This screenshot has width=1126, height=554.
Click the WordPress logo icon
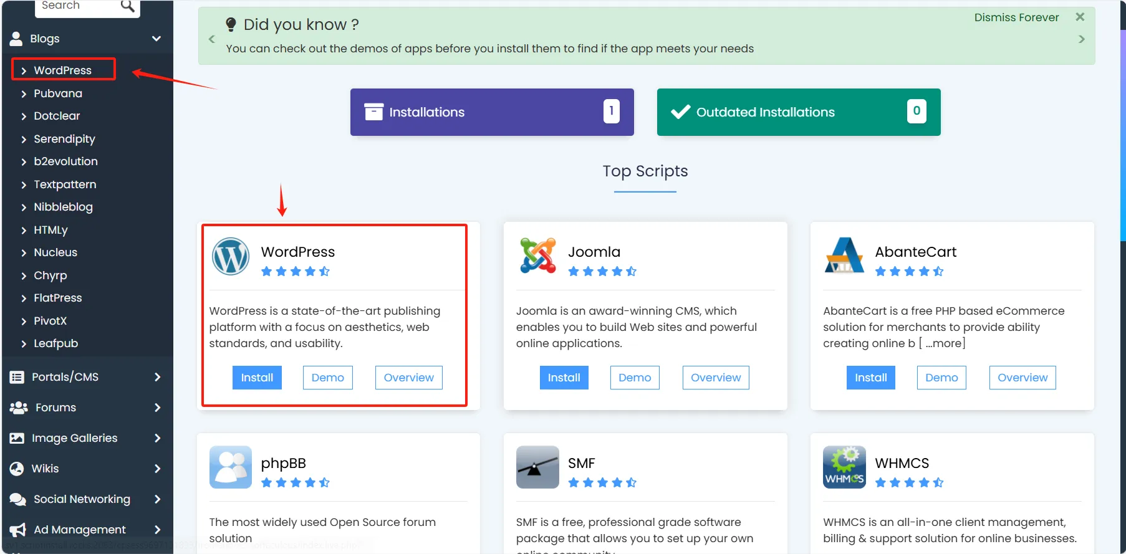pyautogui.click(x=231, y=256)
